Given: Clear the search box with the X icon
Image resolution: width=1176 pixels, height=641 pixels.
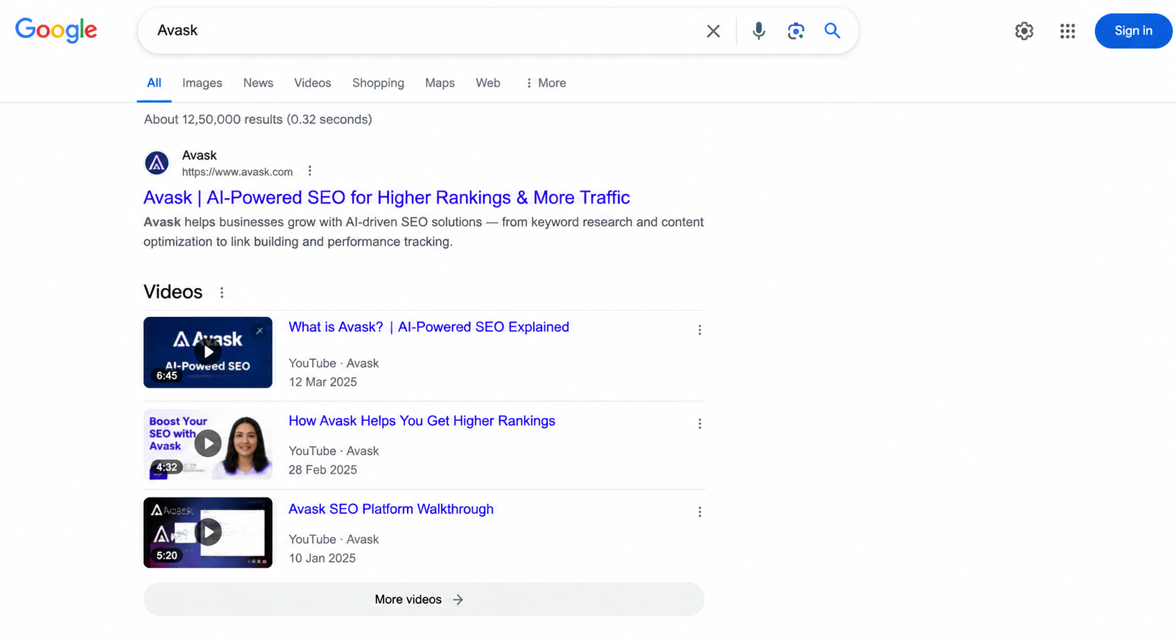Looking at the screenshot, I should (x=713, y=30).
